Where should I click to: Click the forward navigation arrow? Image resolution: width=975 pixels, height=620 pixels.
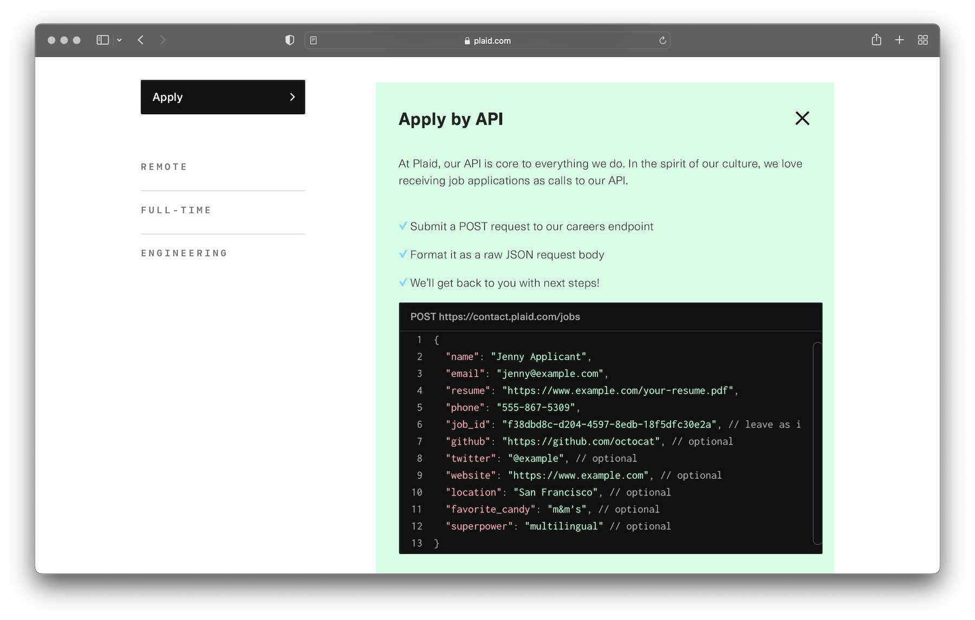point(162,40)
